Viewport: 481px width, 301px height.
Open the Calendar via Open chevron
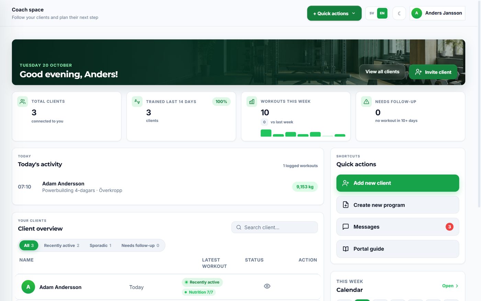pyautogui.click(x=450, y=286)
